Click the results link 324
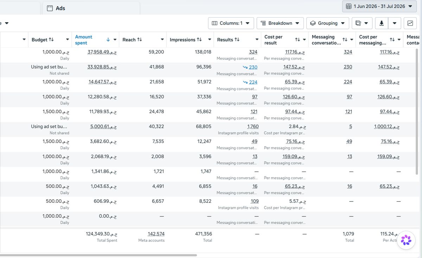This screenshot has width=422, height=258. pyautogui.click(x=253, y=52)
